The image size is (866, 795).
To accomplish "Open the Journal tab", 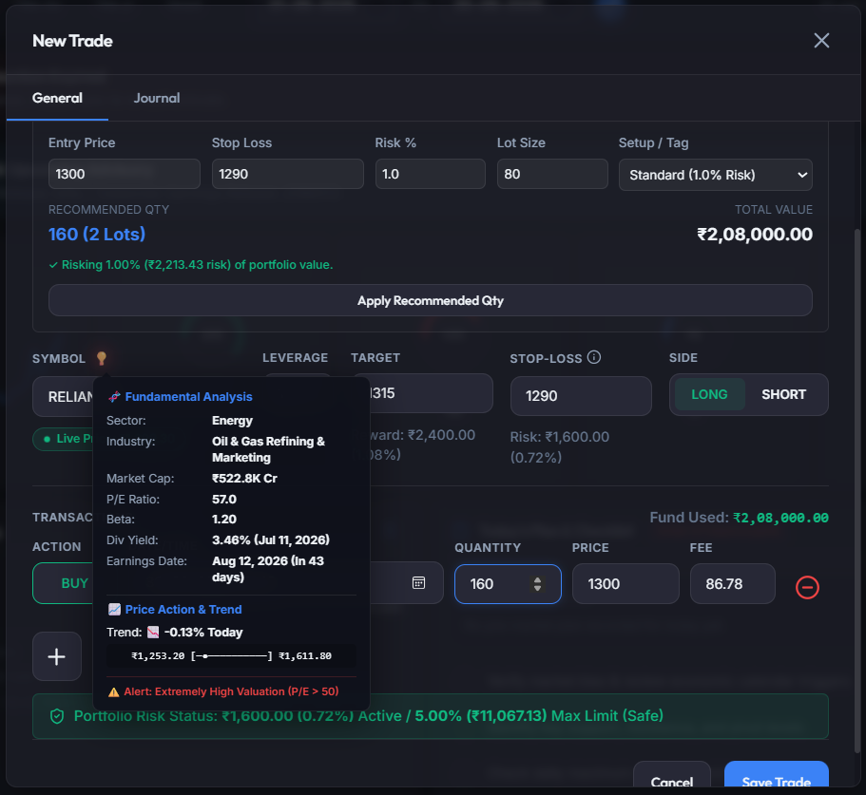I will pos(157,98).
